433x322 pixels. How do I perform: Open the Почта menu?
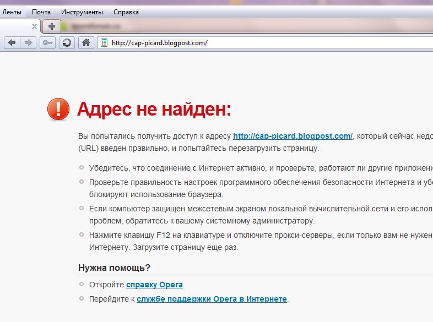(41, 12)
